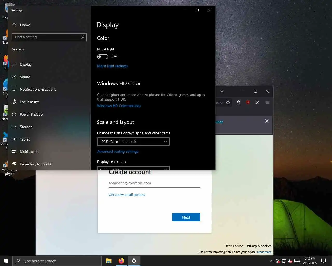
Task: Open the Windows Start menu
Action: pyautogui.click(x=6, y=261)
